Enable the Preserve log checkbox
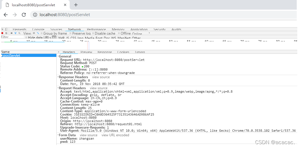Image resolution: width=299 pixels, height=147 pixels. pyautogui.click(x=71, y=33)
